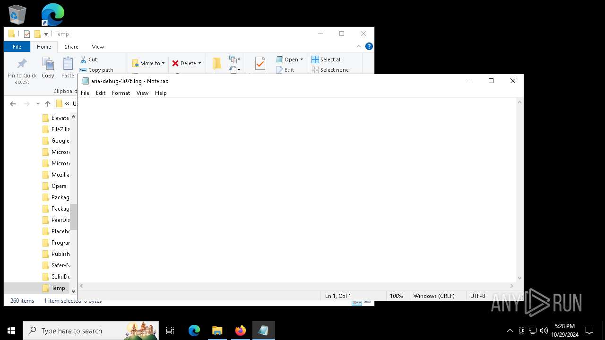Open File Explorer from taskbar
Image resolution: width=605 pixels, height=340 pixels.
[x=217, y=331]
